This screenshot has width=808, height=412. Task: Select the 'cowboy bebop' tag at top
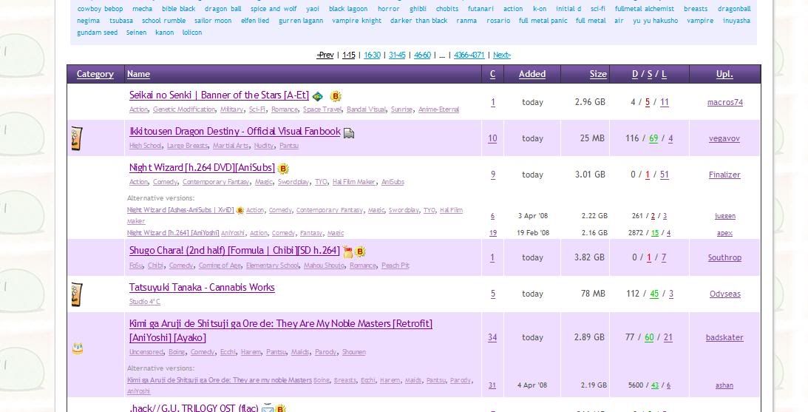pyautogui.click(x=100, y=9)
